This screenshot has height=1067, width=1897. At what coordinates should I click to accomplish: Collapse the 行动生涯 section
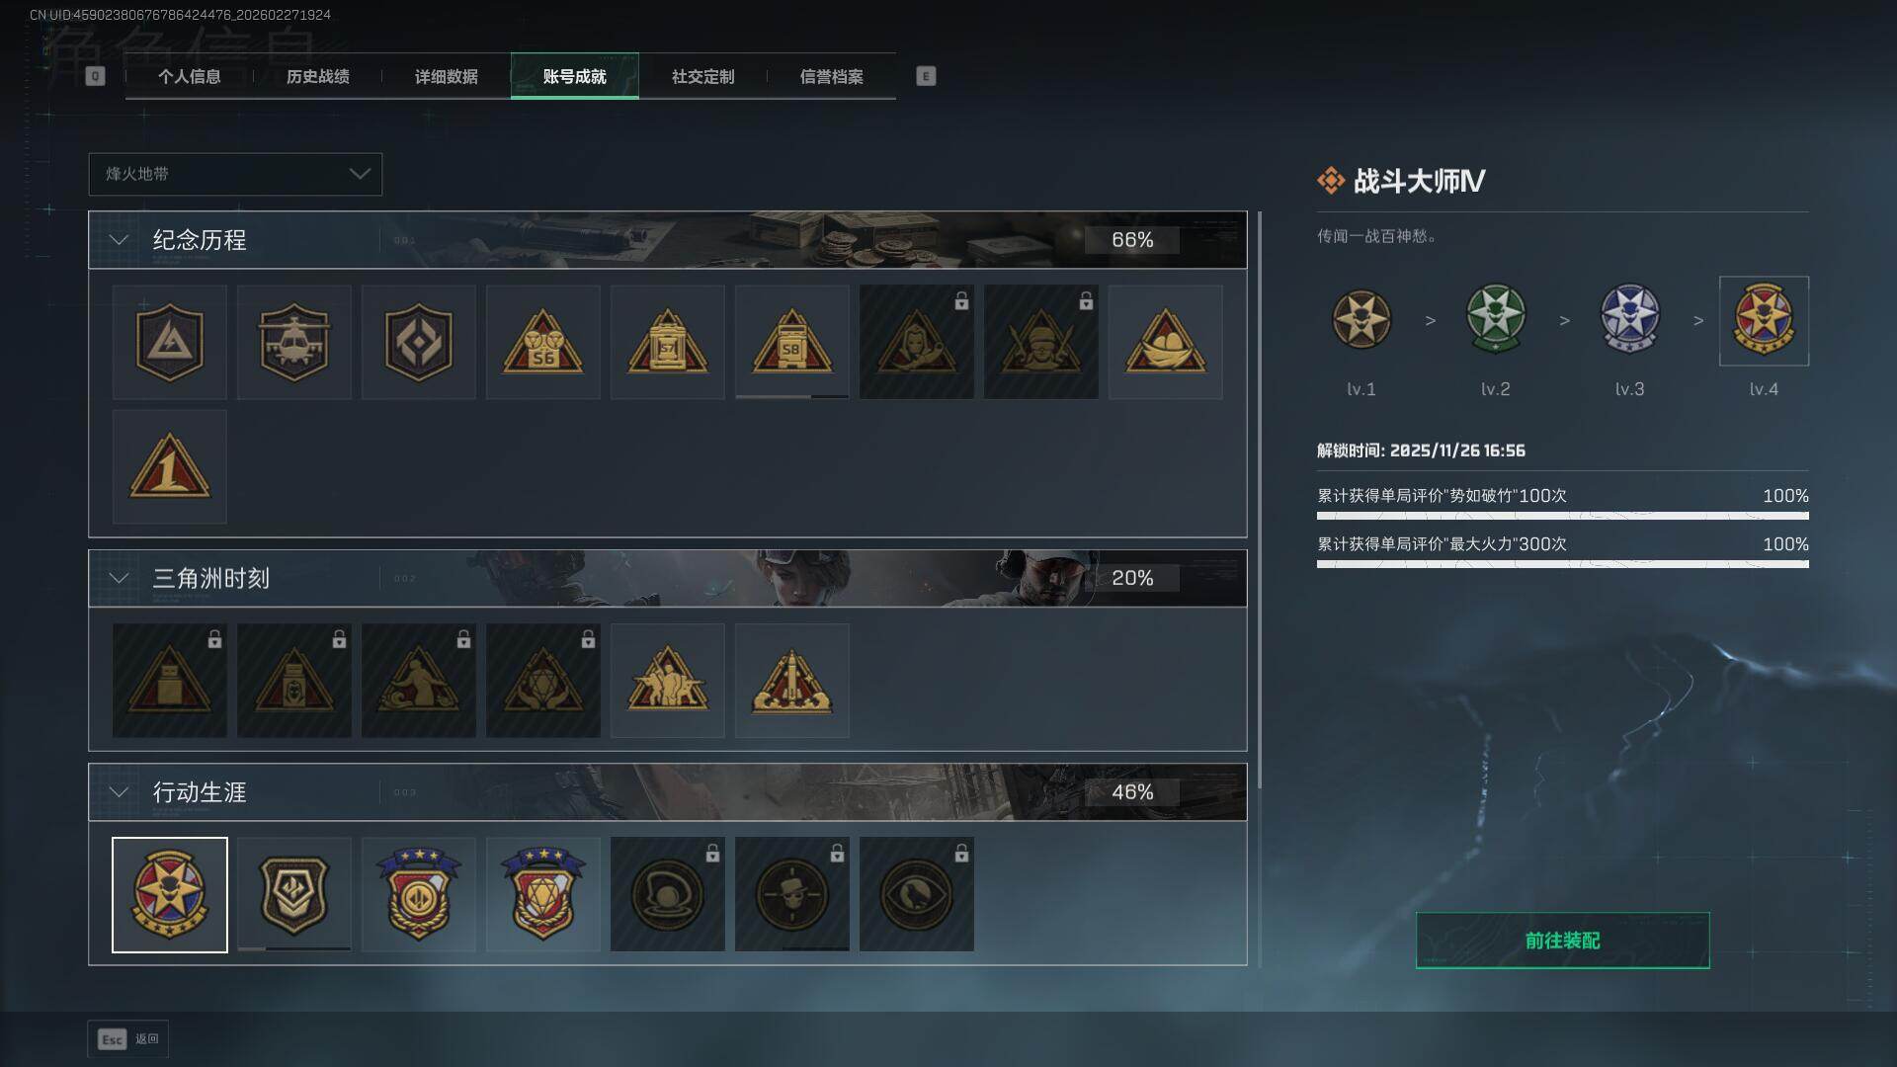click(119, 792)
